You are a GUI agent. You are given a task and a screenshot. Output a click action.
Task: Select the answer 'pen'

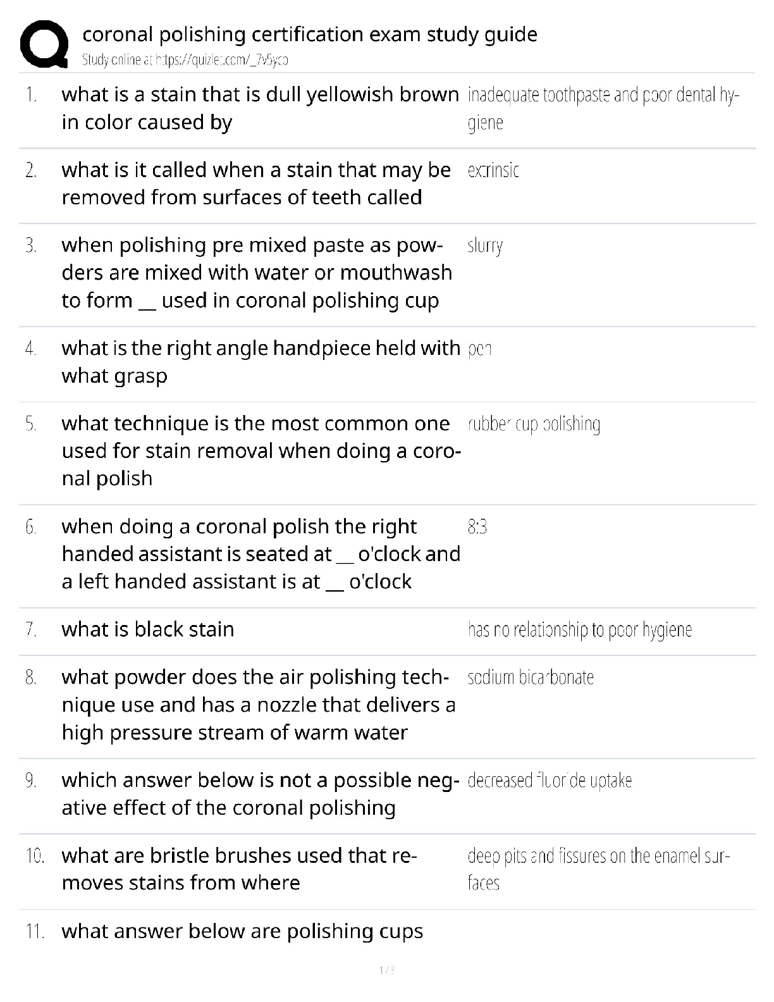coord(479,349)
